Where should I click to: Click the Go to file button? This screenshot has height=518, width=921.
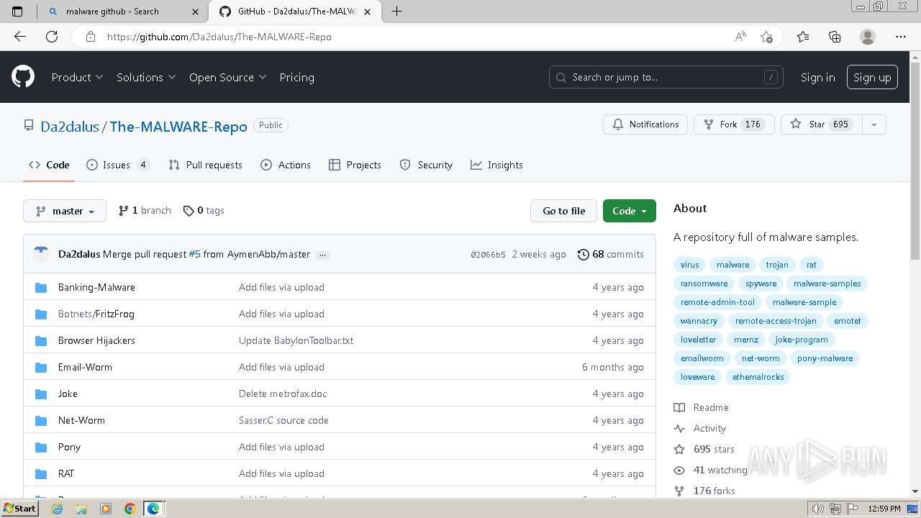coord(563,211)
